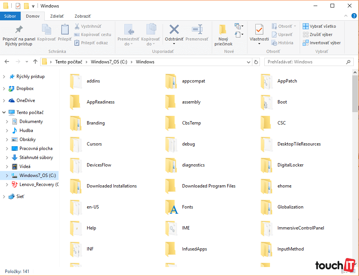Switch to the Zobraziť ribbon tab
The width and height of the screenshot is (359, 276).
[x=82, y=16]
